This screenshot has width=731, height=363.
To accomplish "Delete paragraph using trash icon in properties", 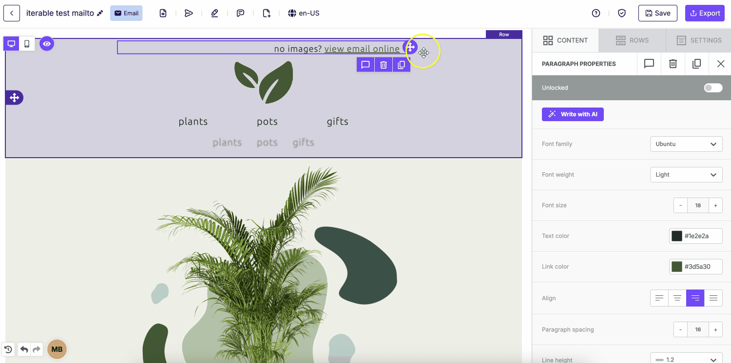I will tap(673, 64).
